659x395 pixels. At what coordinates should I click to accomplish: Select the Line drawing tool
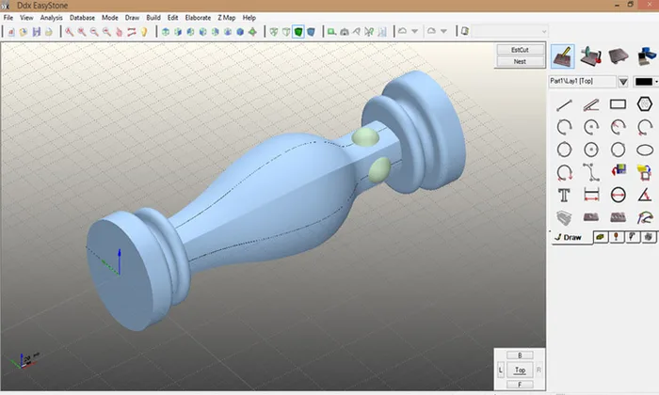click(x=564, y=105)
